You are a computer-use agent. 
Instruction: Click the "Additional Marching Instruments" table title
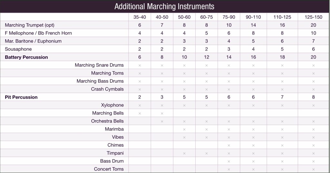pos(164,6)
